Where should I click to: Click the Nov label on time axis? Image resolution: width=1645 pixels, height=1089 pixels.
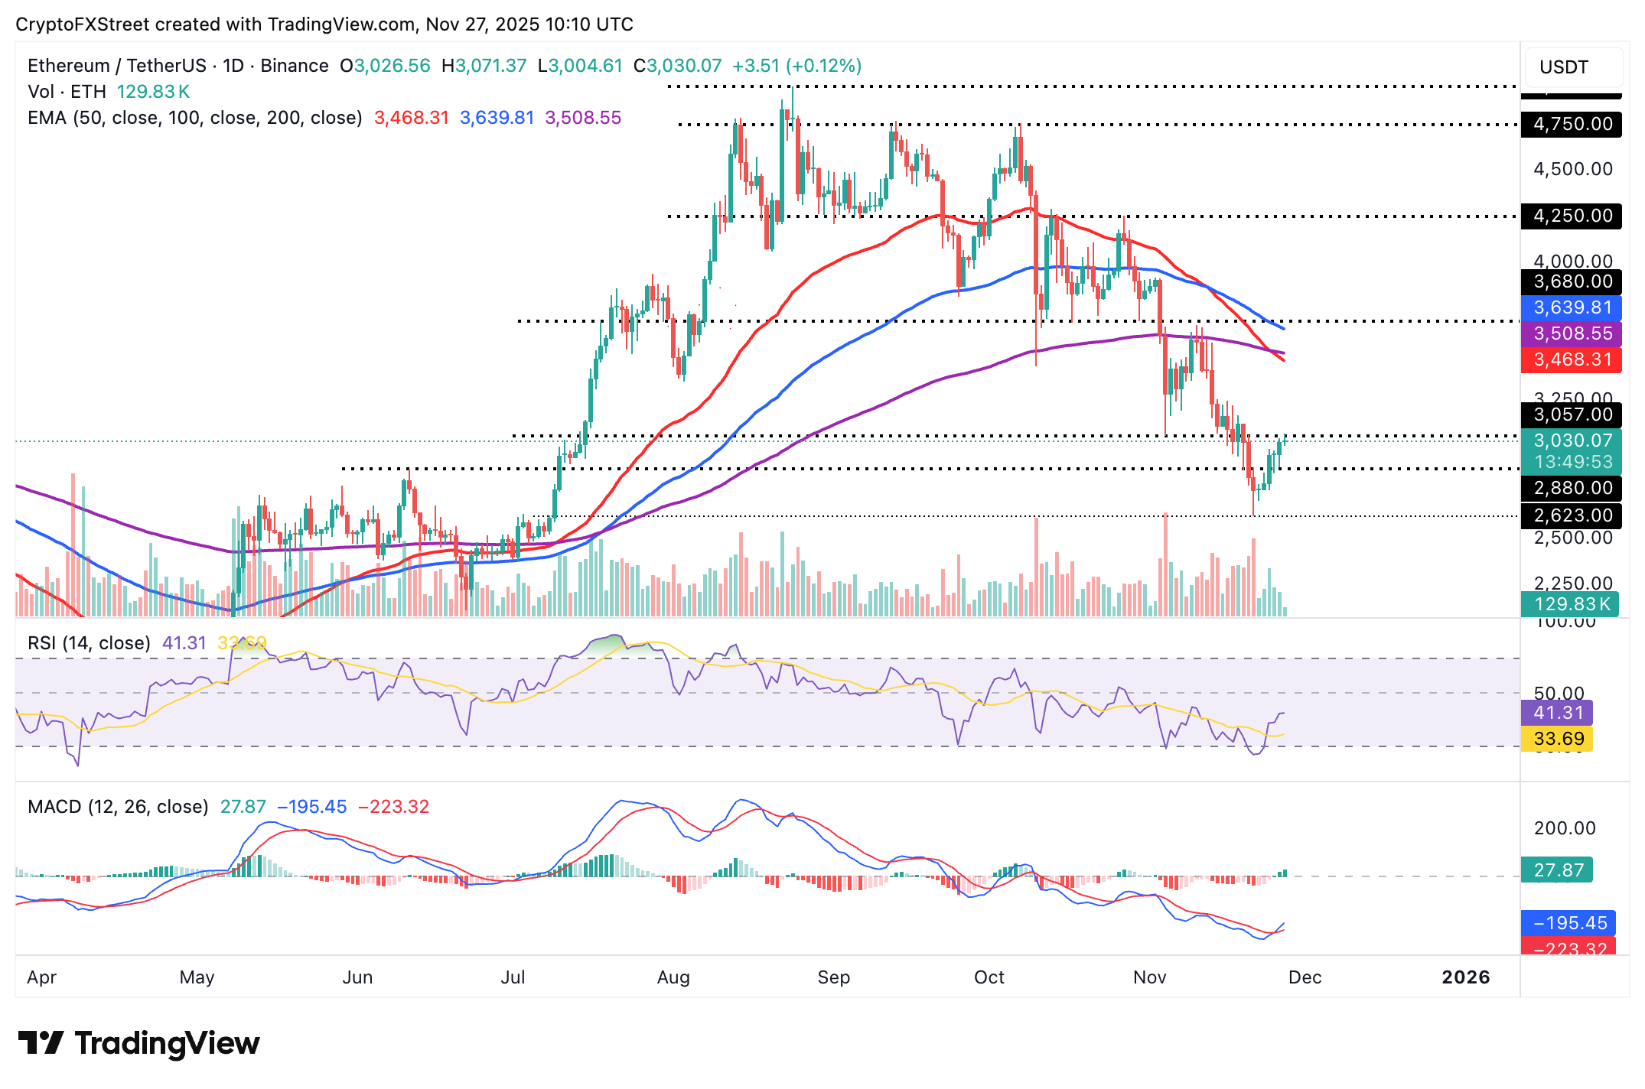[x=1149, y=977]
